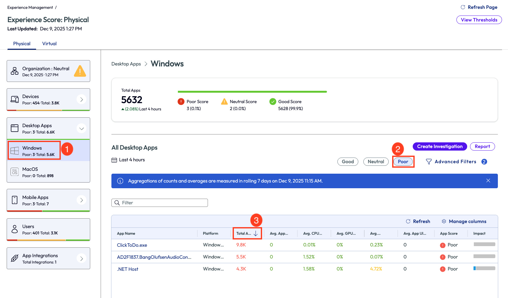Toggle the Poor score filter
The image size is (508, 298).
click(x=403, y=162)
